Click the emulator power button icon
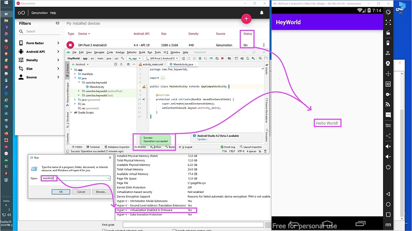412x231 pixels. click(388, 167)
